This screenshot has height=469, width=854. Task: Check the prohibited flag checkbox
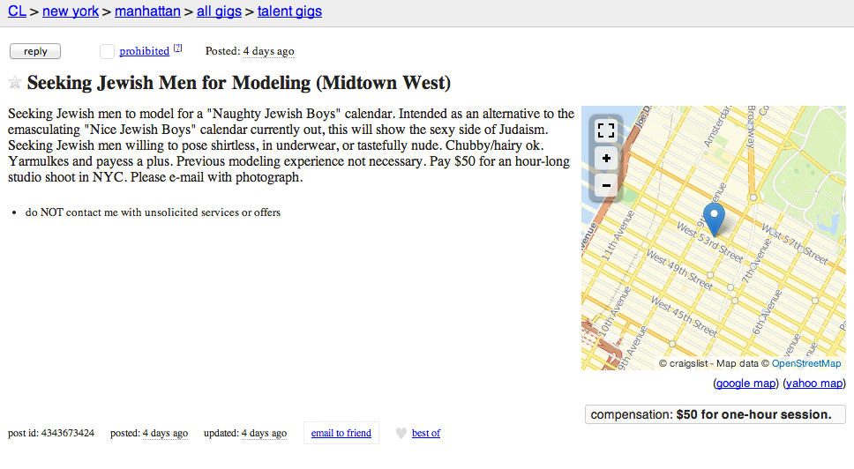coord(108,51)
